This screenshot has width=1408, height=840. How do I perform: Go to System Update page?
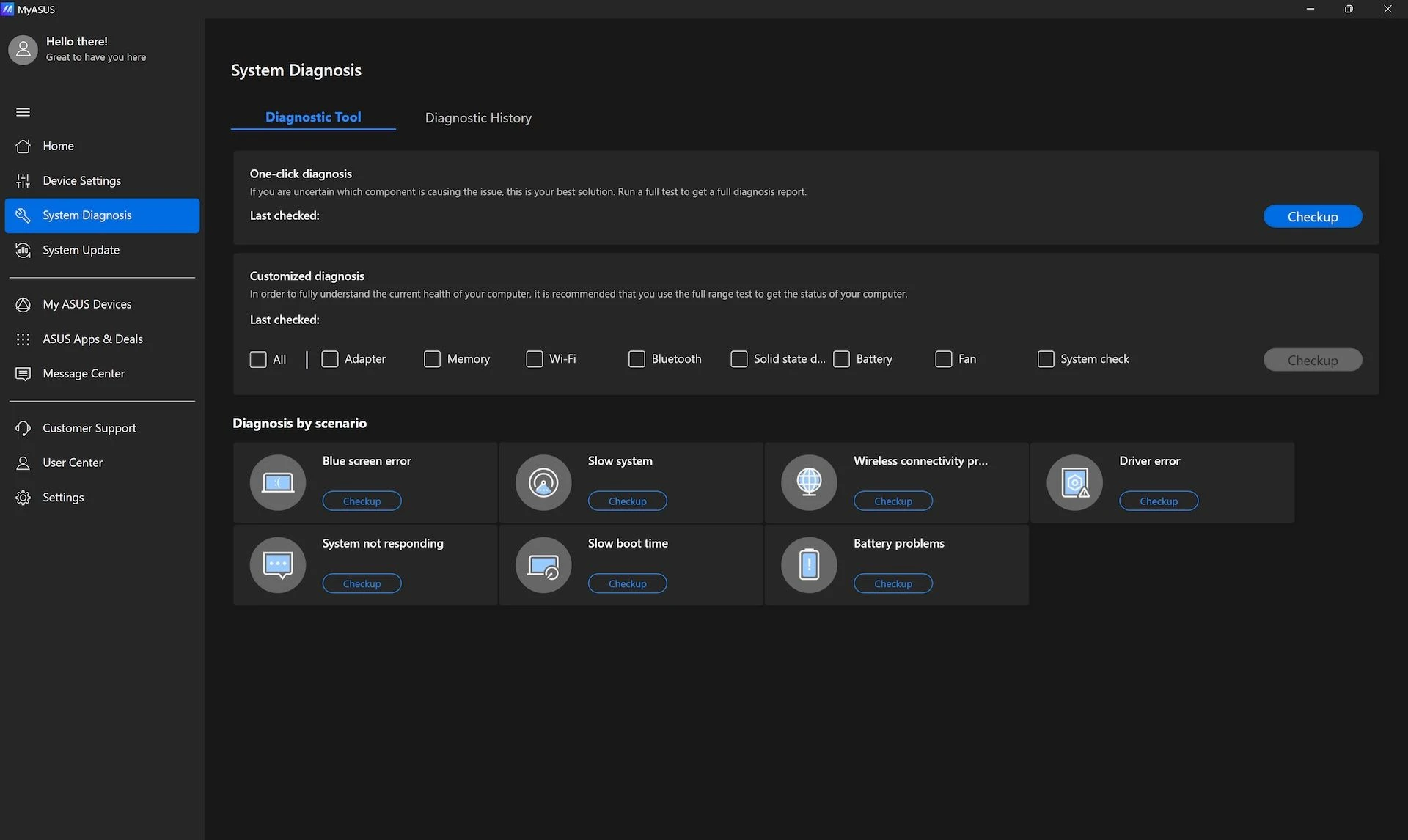[102, 250]
